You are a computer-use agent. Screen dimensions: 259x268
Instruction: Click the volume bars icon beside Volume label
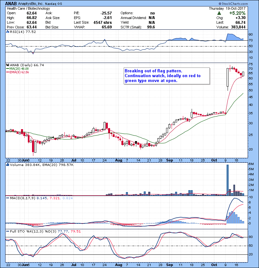7,165
